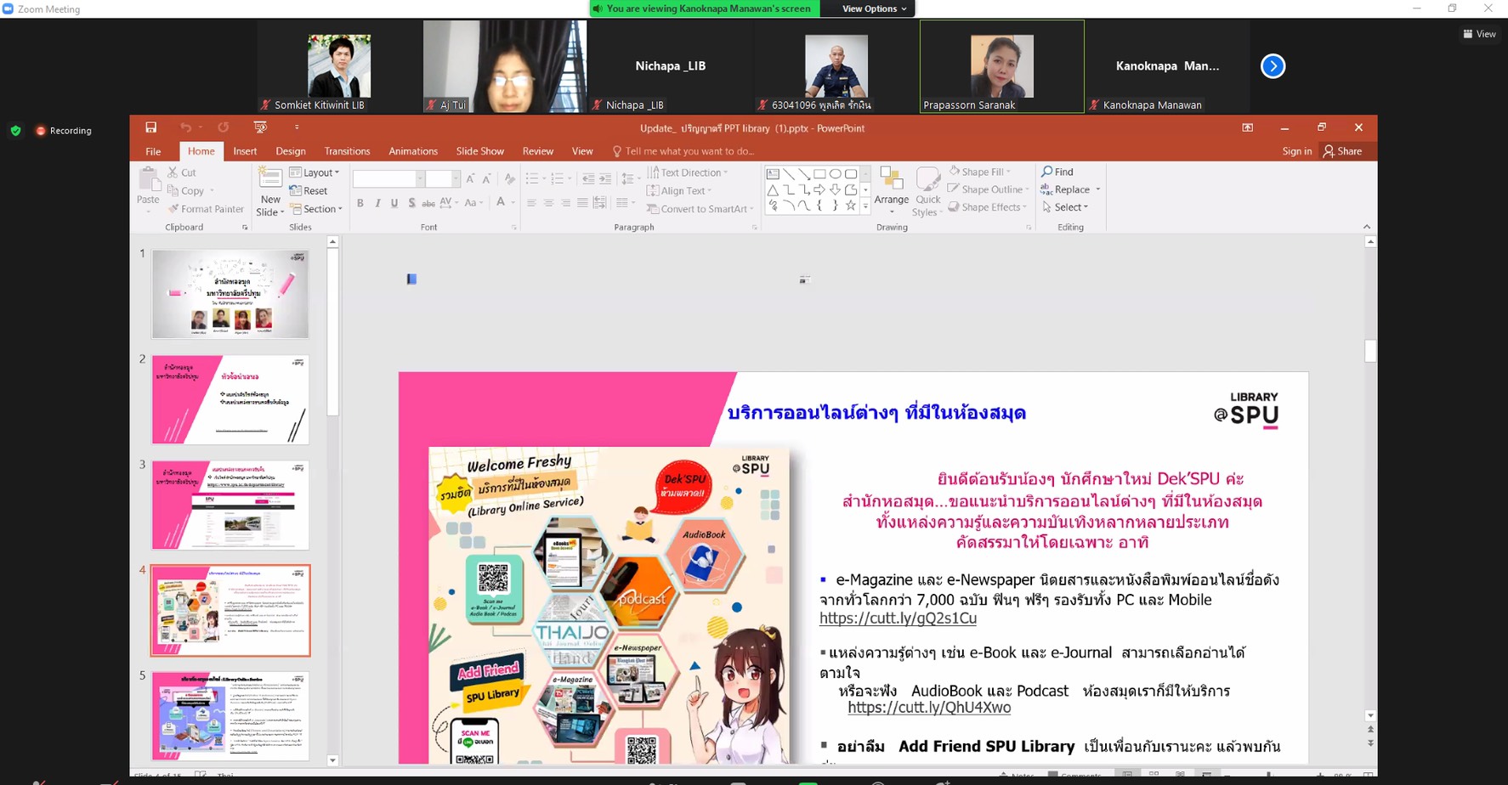Center-align the paragraph text
This screenshot has height=785, width=1508.
click(x=548, y=203)
